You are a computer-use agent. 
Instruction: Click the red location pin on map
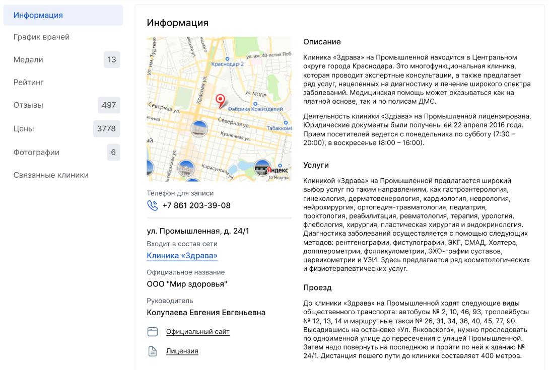tap(220, 100)
